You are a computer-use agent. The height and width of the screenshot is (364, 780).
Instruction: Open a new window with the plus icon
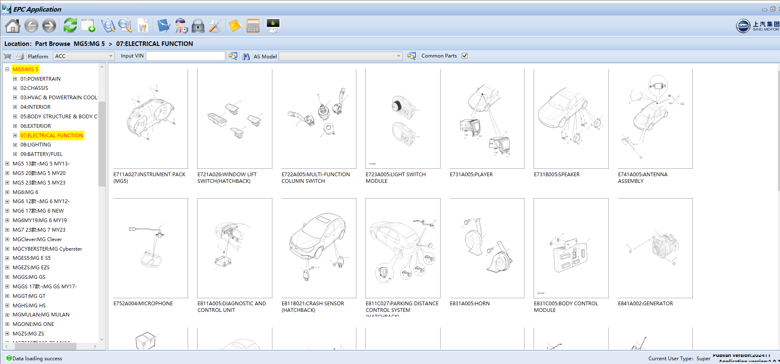88,26
